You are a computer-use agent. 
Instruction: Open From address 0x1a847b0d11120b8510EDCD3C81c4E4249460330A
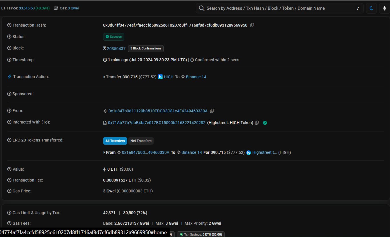[x=158, y=111]
